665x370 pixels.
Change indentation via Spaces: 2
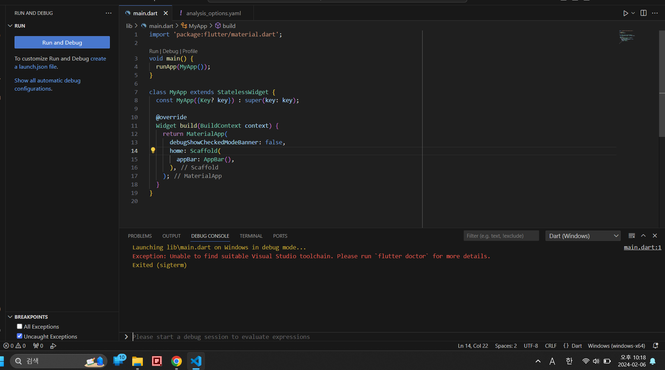pos(506,346)
